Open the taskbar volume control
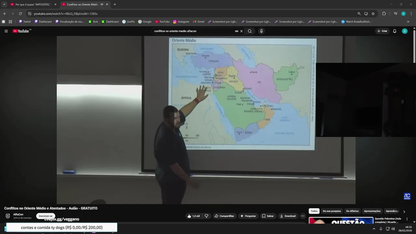Viewport: 416px width, 234px height. tap(393, 229)
